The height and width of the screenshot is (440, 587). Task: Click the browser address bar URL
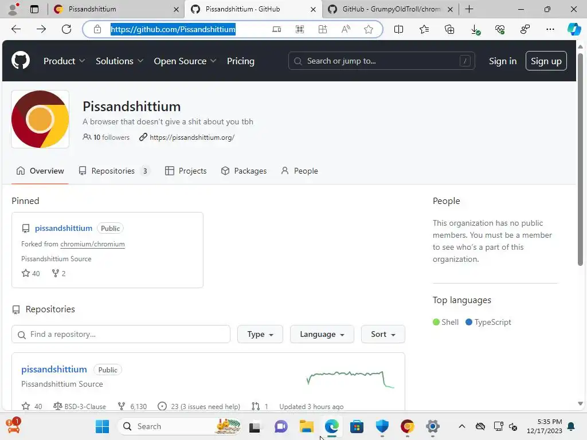pos(173,29)
